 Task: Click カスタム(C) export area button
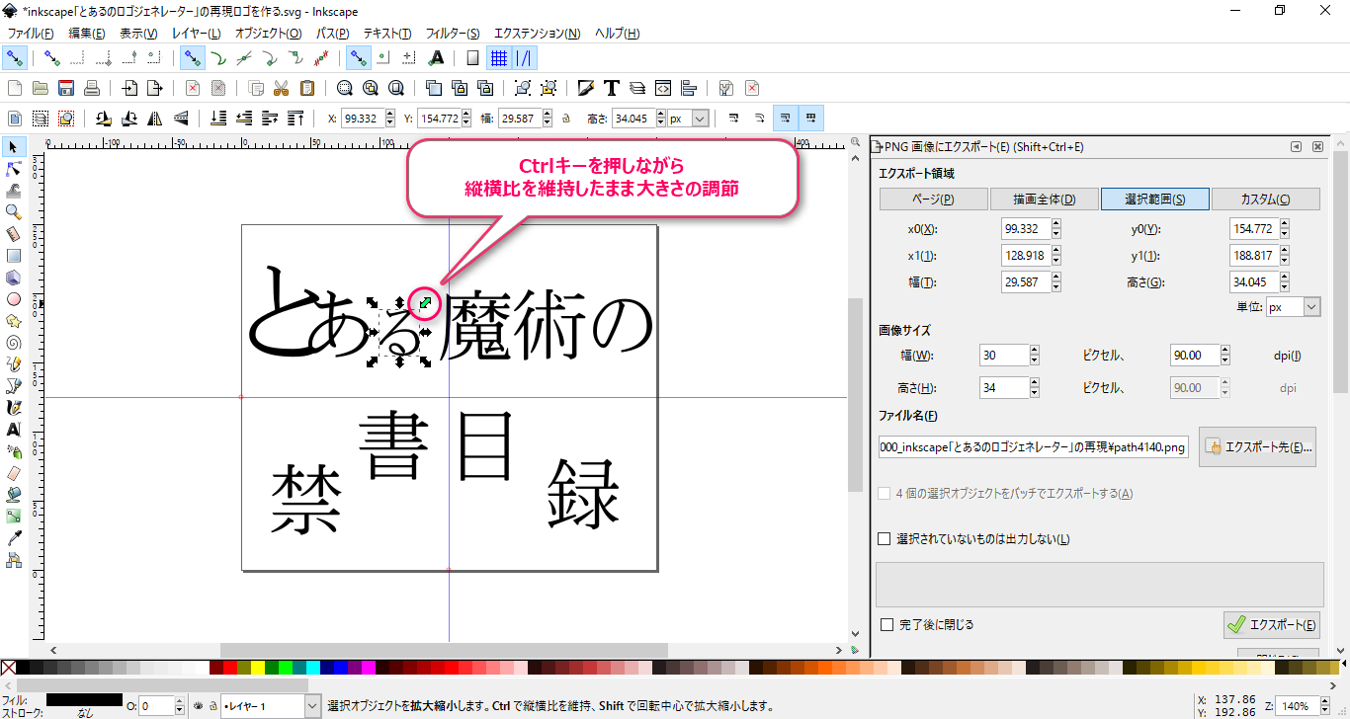[1266, 199]
